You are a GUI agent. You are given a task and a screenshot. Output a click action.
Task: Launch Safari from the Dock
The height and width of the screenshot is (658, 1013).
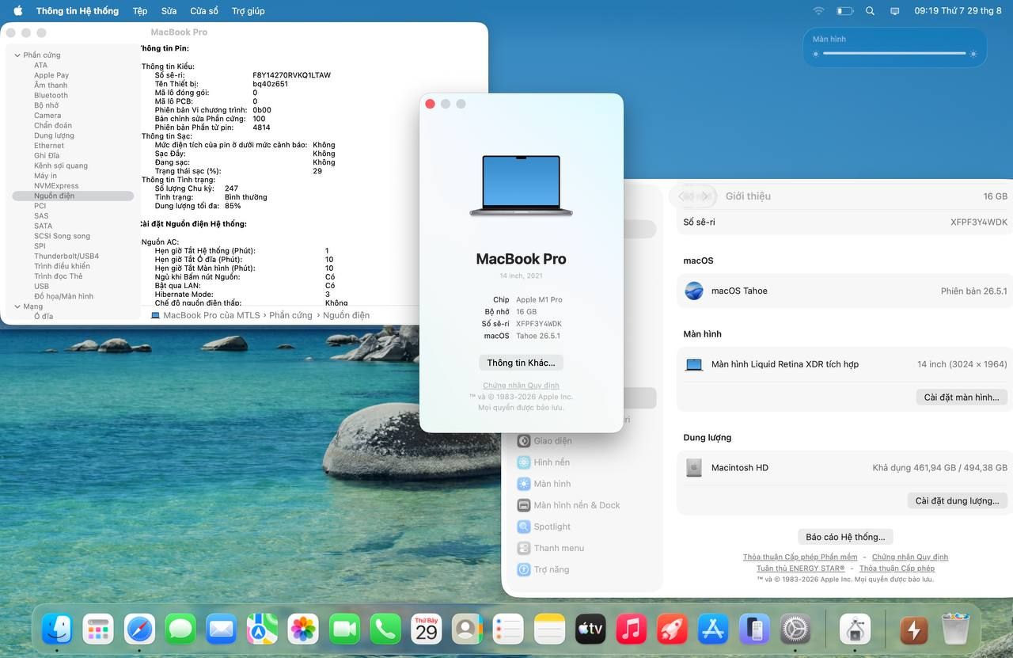coord(139,629)
